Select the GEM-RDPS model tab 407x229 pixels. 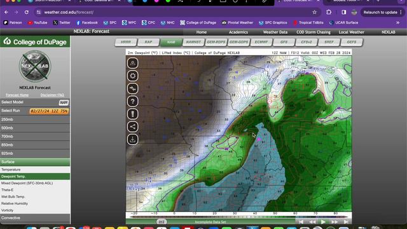(216, 42)
